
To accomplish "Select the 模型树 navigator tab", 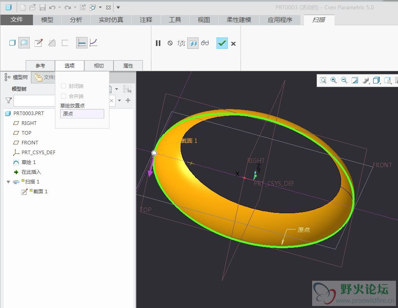I will point(16,77).
